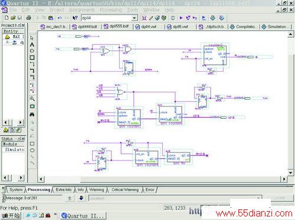Click the Locate button
The image size is (295, 220).
(x=279, y=198)
